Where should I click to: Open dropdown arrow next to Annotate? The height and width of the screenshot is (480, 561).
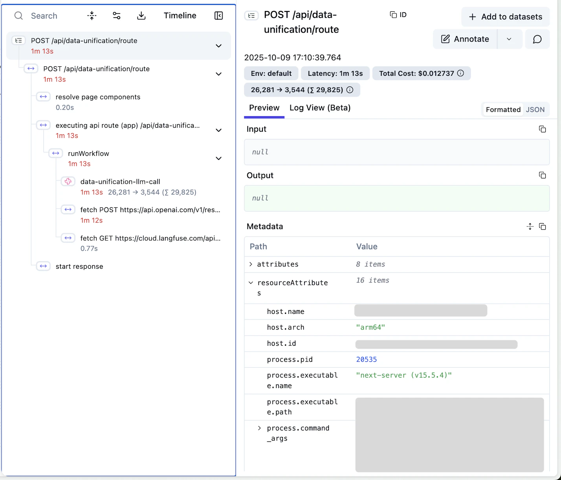click(x=509, y=39)
